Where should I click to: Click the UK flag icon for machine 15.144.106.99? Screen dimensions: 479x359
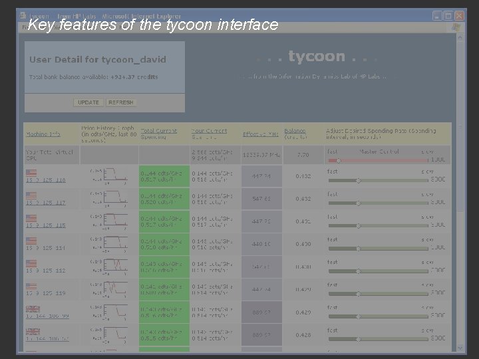(33, 308)
